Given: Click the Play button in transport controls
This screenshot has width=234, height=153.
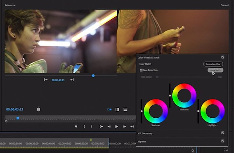Looking at the screenshot, I should click(117, 127).
